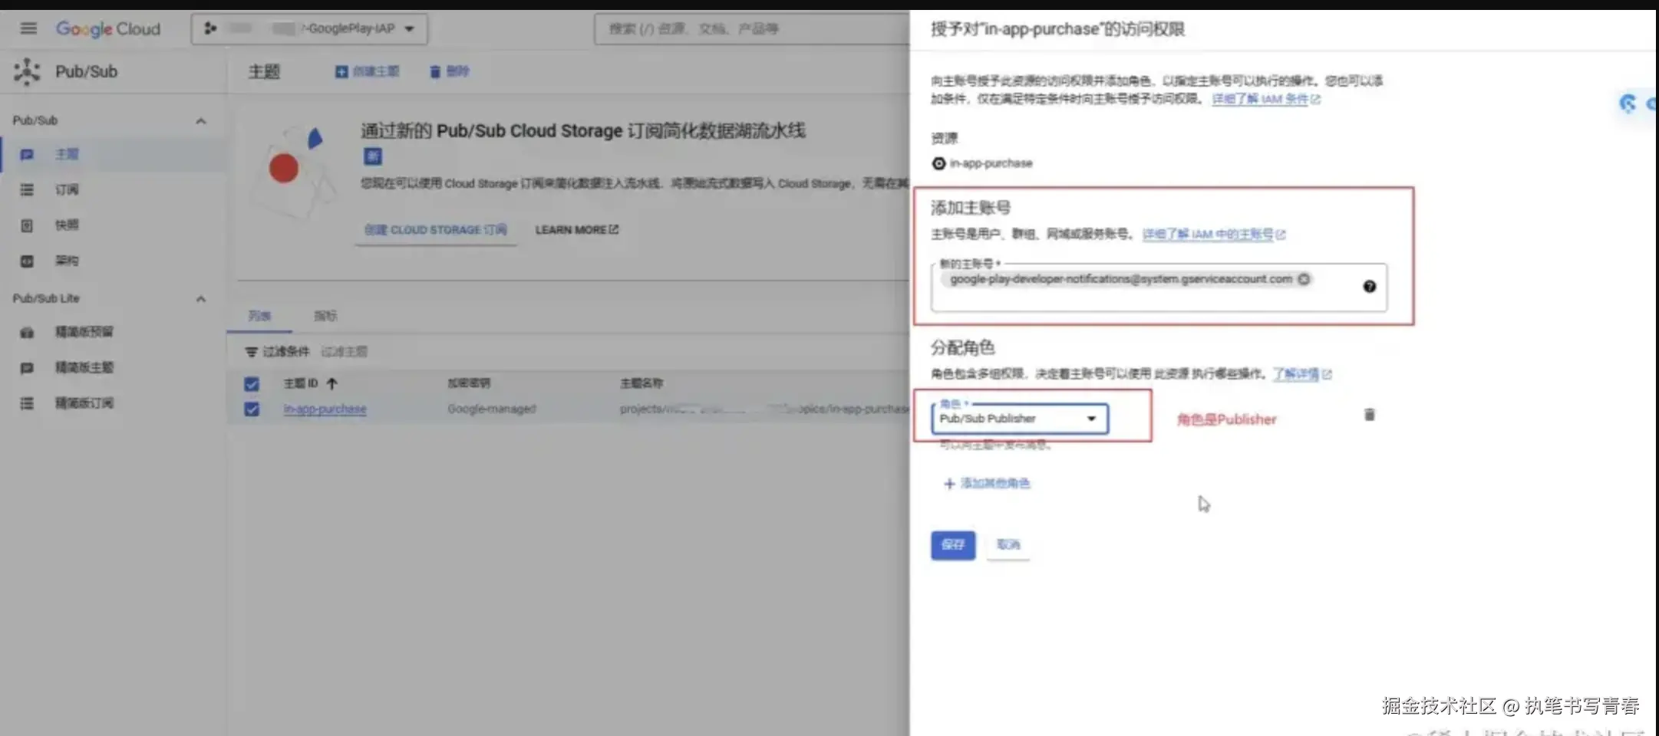
Task: Click the 过滤条件 filter funnel icon
Action: coord(253,351)
